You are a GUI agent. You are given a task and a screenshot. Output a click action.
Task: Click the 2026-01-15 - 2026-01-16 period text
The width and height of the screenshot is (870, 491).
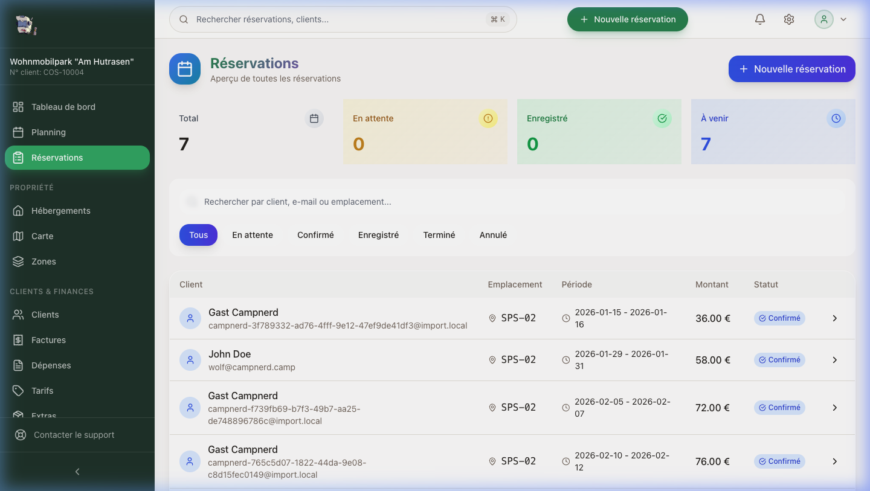coord(621,318)
